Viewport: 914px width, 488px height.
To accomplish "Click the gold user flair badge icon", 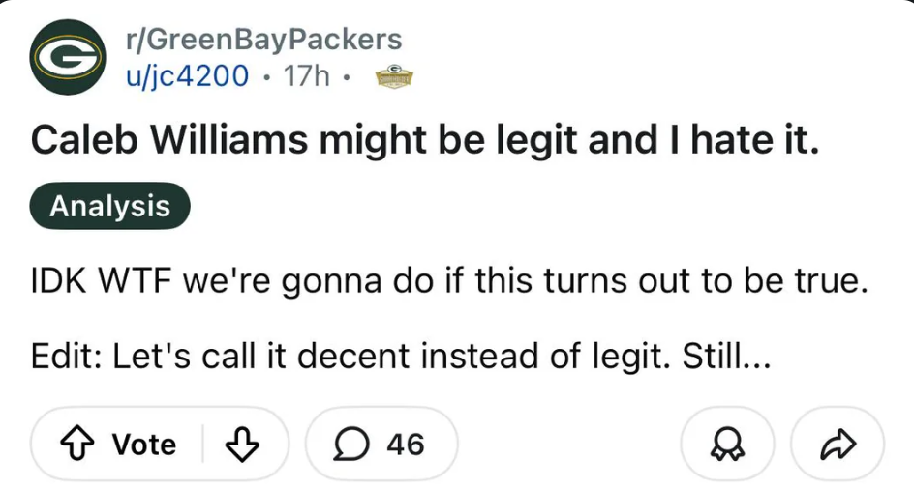I will (x=393, y=76).
